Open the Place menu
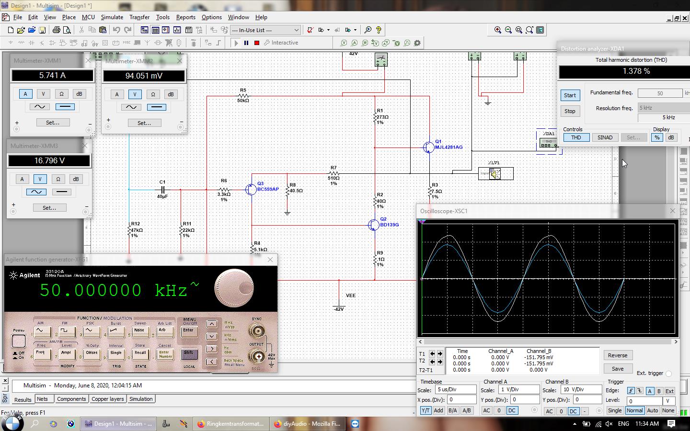This screenshot has width=690, height=431. click(69, 17)
